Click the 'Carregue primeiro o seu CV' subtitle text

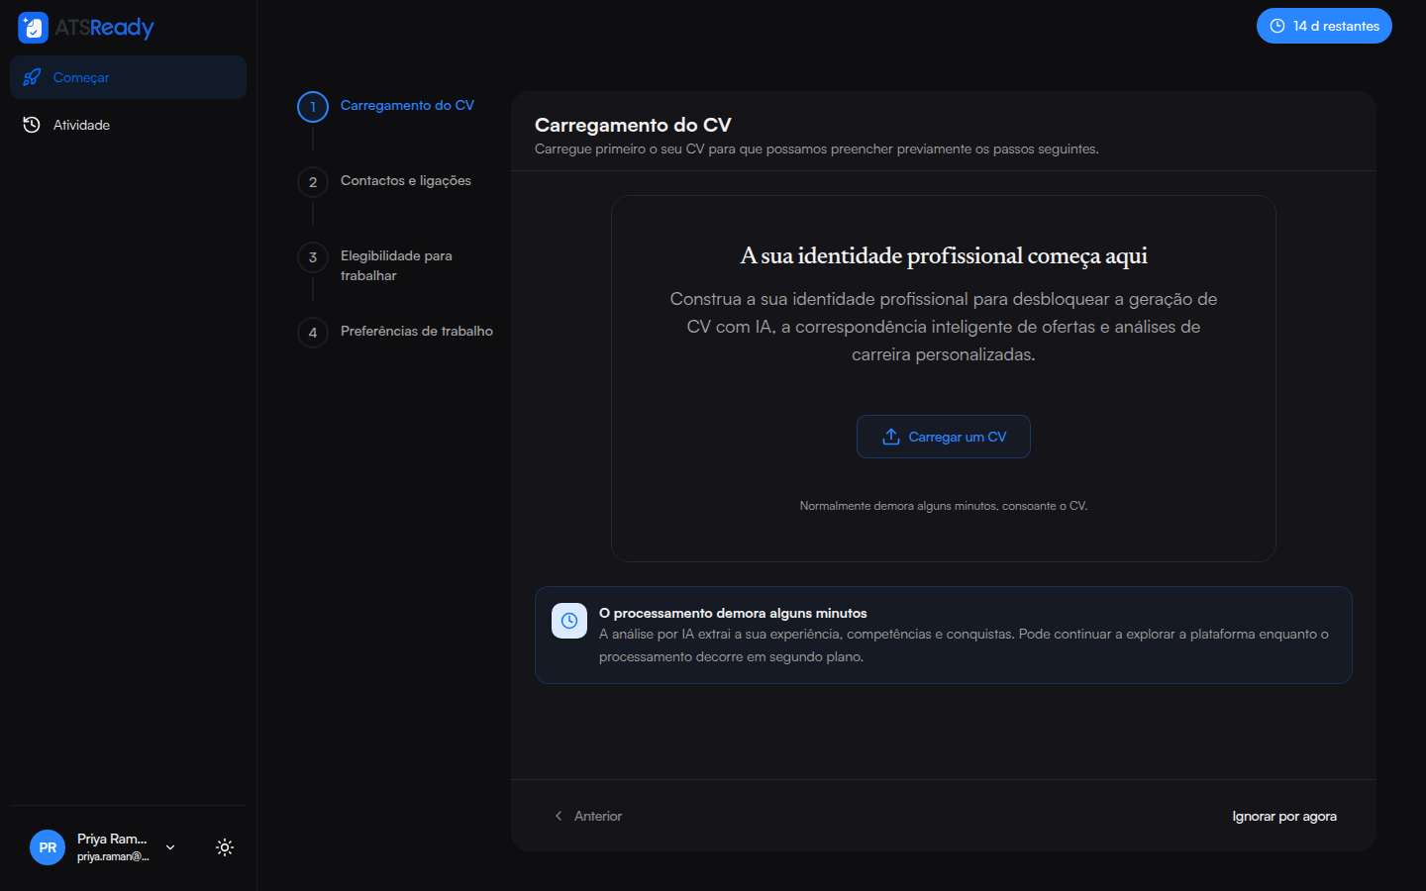click(x=817, y=148)
